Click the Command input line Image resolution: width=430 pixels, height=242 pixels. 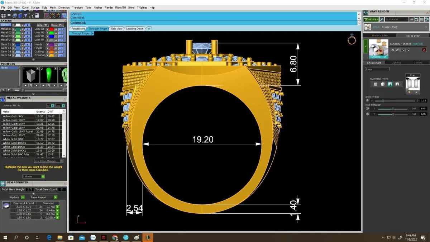click(x=214, y=23)
